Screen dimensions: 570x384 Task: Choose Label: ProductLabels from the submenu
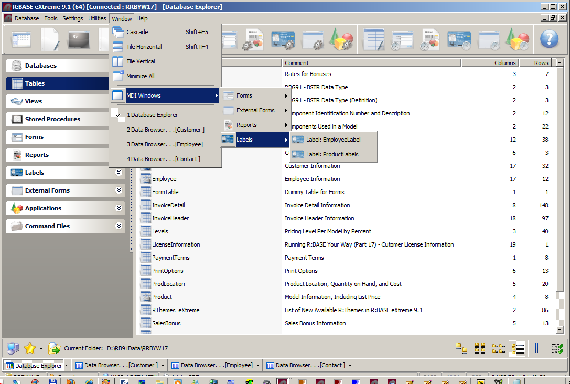click(x=332, y=154)
